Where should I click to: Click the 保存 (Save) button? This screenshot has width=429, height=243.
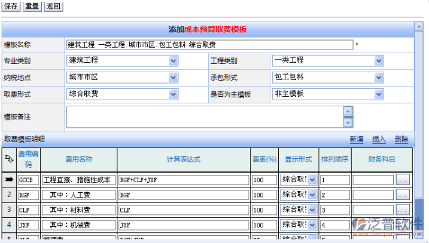[11, 7]
